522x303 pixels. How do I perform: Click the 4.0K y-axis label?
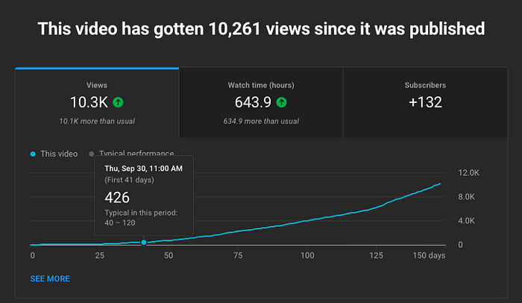click(x=466, y=221)
